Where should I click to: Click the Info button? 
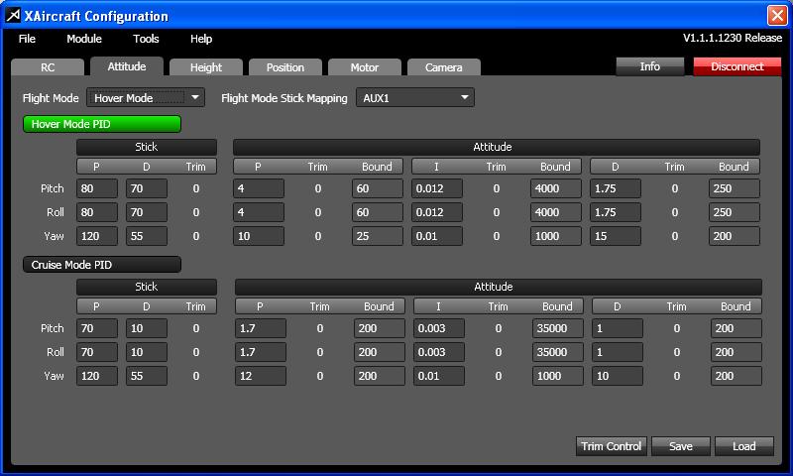pyautogui.click(x=650, y=66)
